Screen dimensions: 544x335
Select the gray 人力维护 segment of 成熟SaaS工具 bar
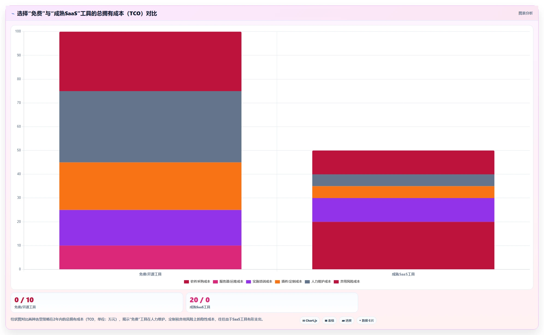click(403, 180)
